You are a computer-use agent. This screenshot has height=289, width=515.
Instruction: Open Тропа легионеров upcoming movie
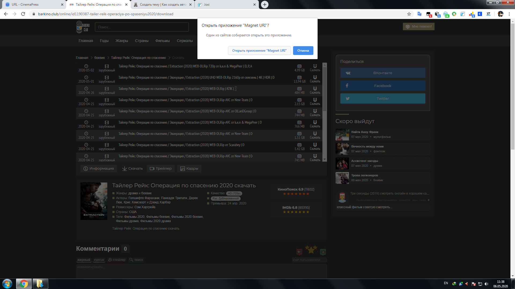pos(383,178)
